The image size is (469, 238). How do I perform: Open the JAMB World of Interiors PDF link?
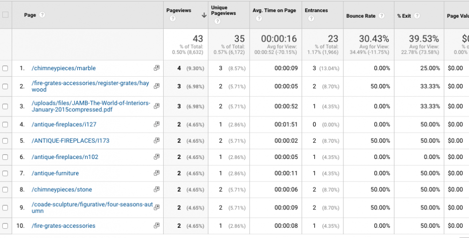click(x=91, y=107)
